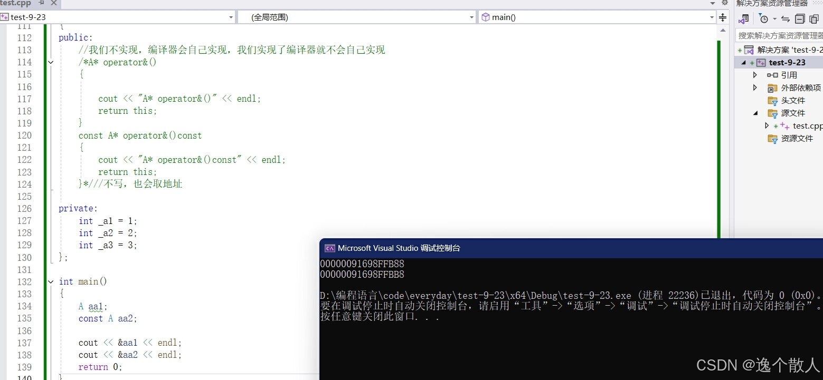Click the 外部依赖项 folder icon
This screenshot has width=823, height=380.
pyautogui.click(x=772, y=87)
